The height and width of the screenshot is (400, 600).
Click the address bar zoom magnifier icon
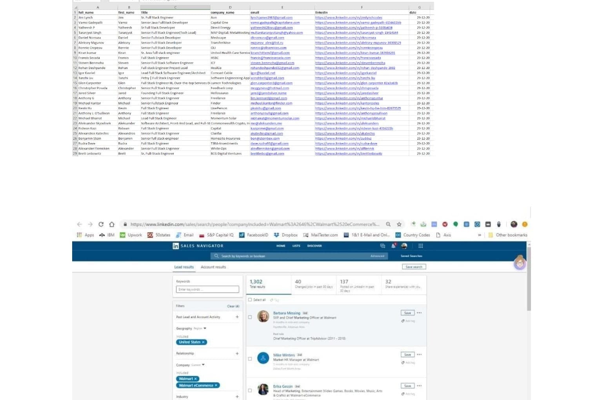click(x=388, y=224)
